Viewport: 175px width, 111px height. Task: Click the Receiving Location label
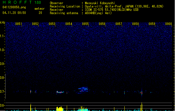65,6
